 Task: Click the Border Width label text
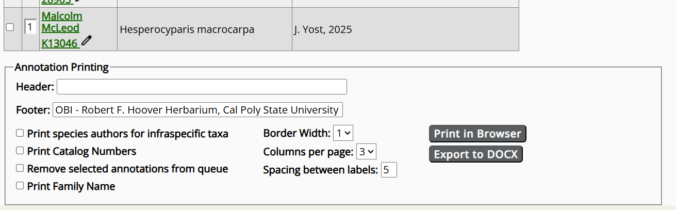pyautogui.click(x=296, y=133)
